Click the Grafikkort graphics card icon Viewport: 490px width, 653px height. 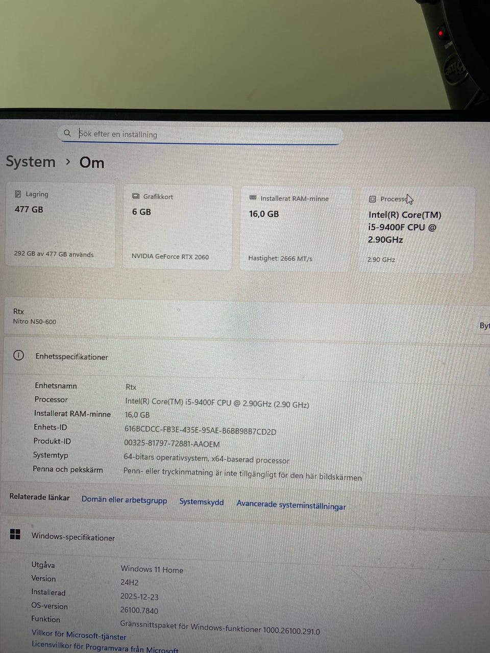pyautogui.click(x=136, y=196)
